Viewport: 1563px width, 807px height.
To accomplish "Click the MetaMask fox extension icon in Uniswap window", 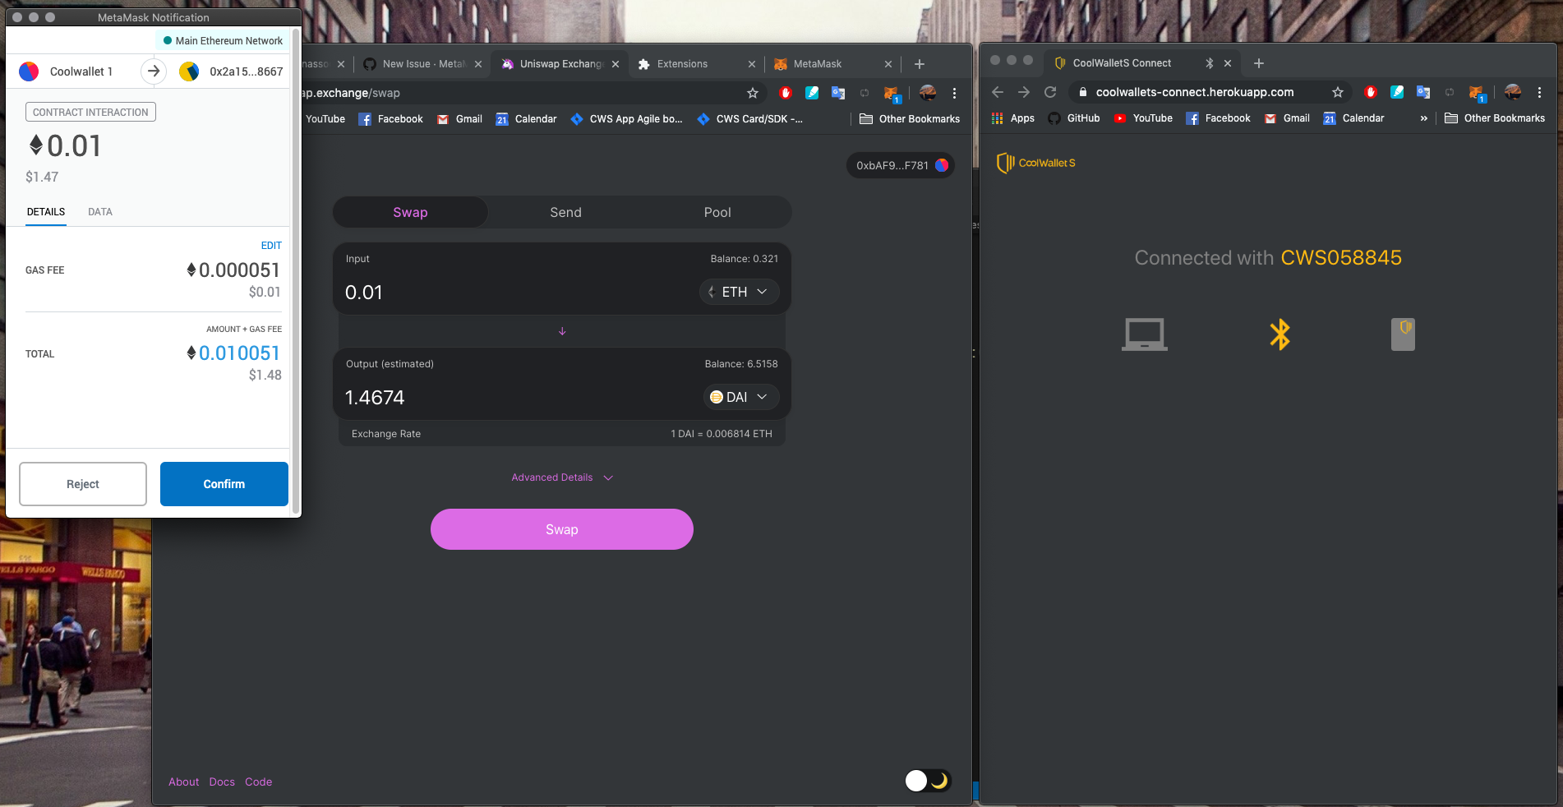I will pyautogui.click(x=891, y=94).
